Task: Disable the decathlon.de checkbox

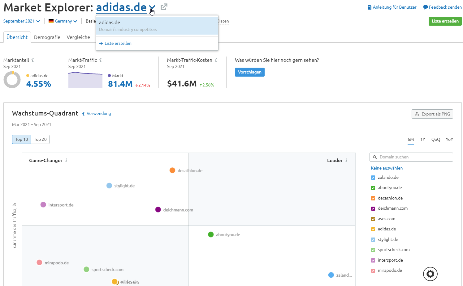Action: click(x=373, y=198)
